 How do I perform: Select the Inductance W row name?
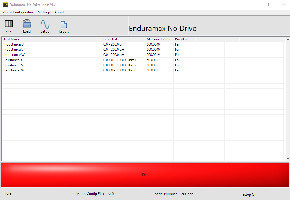[x=14, y=55]
